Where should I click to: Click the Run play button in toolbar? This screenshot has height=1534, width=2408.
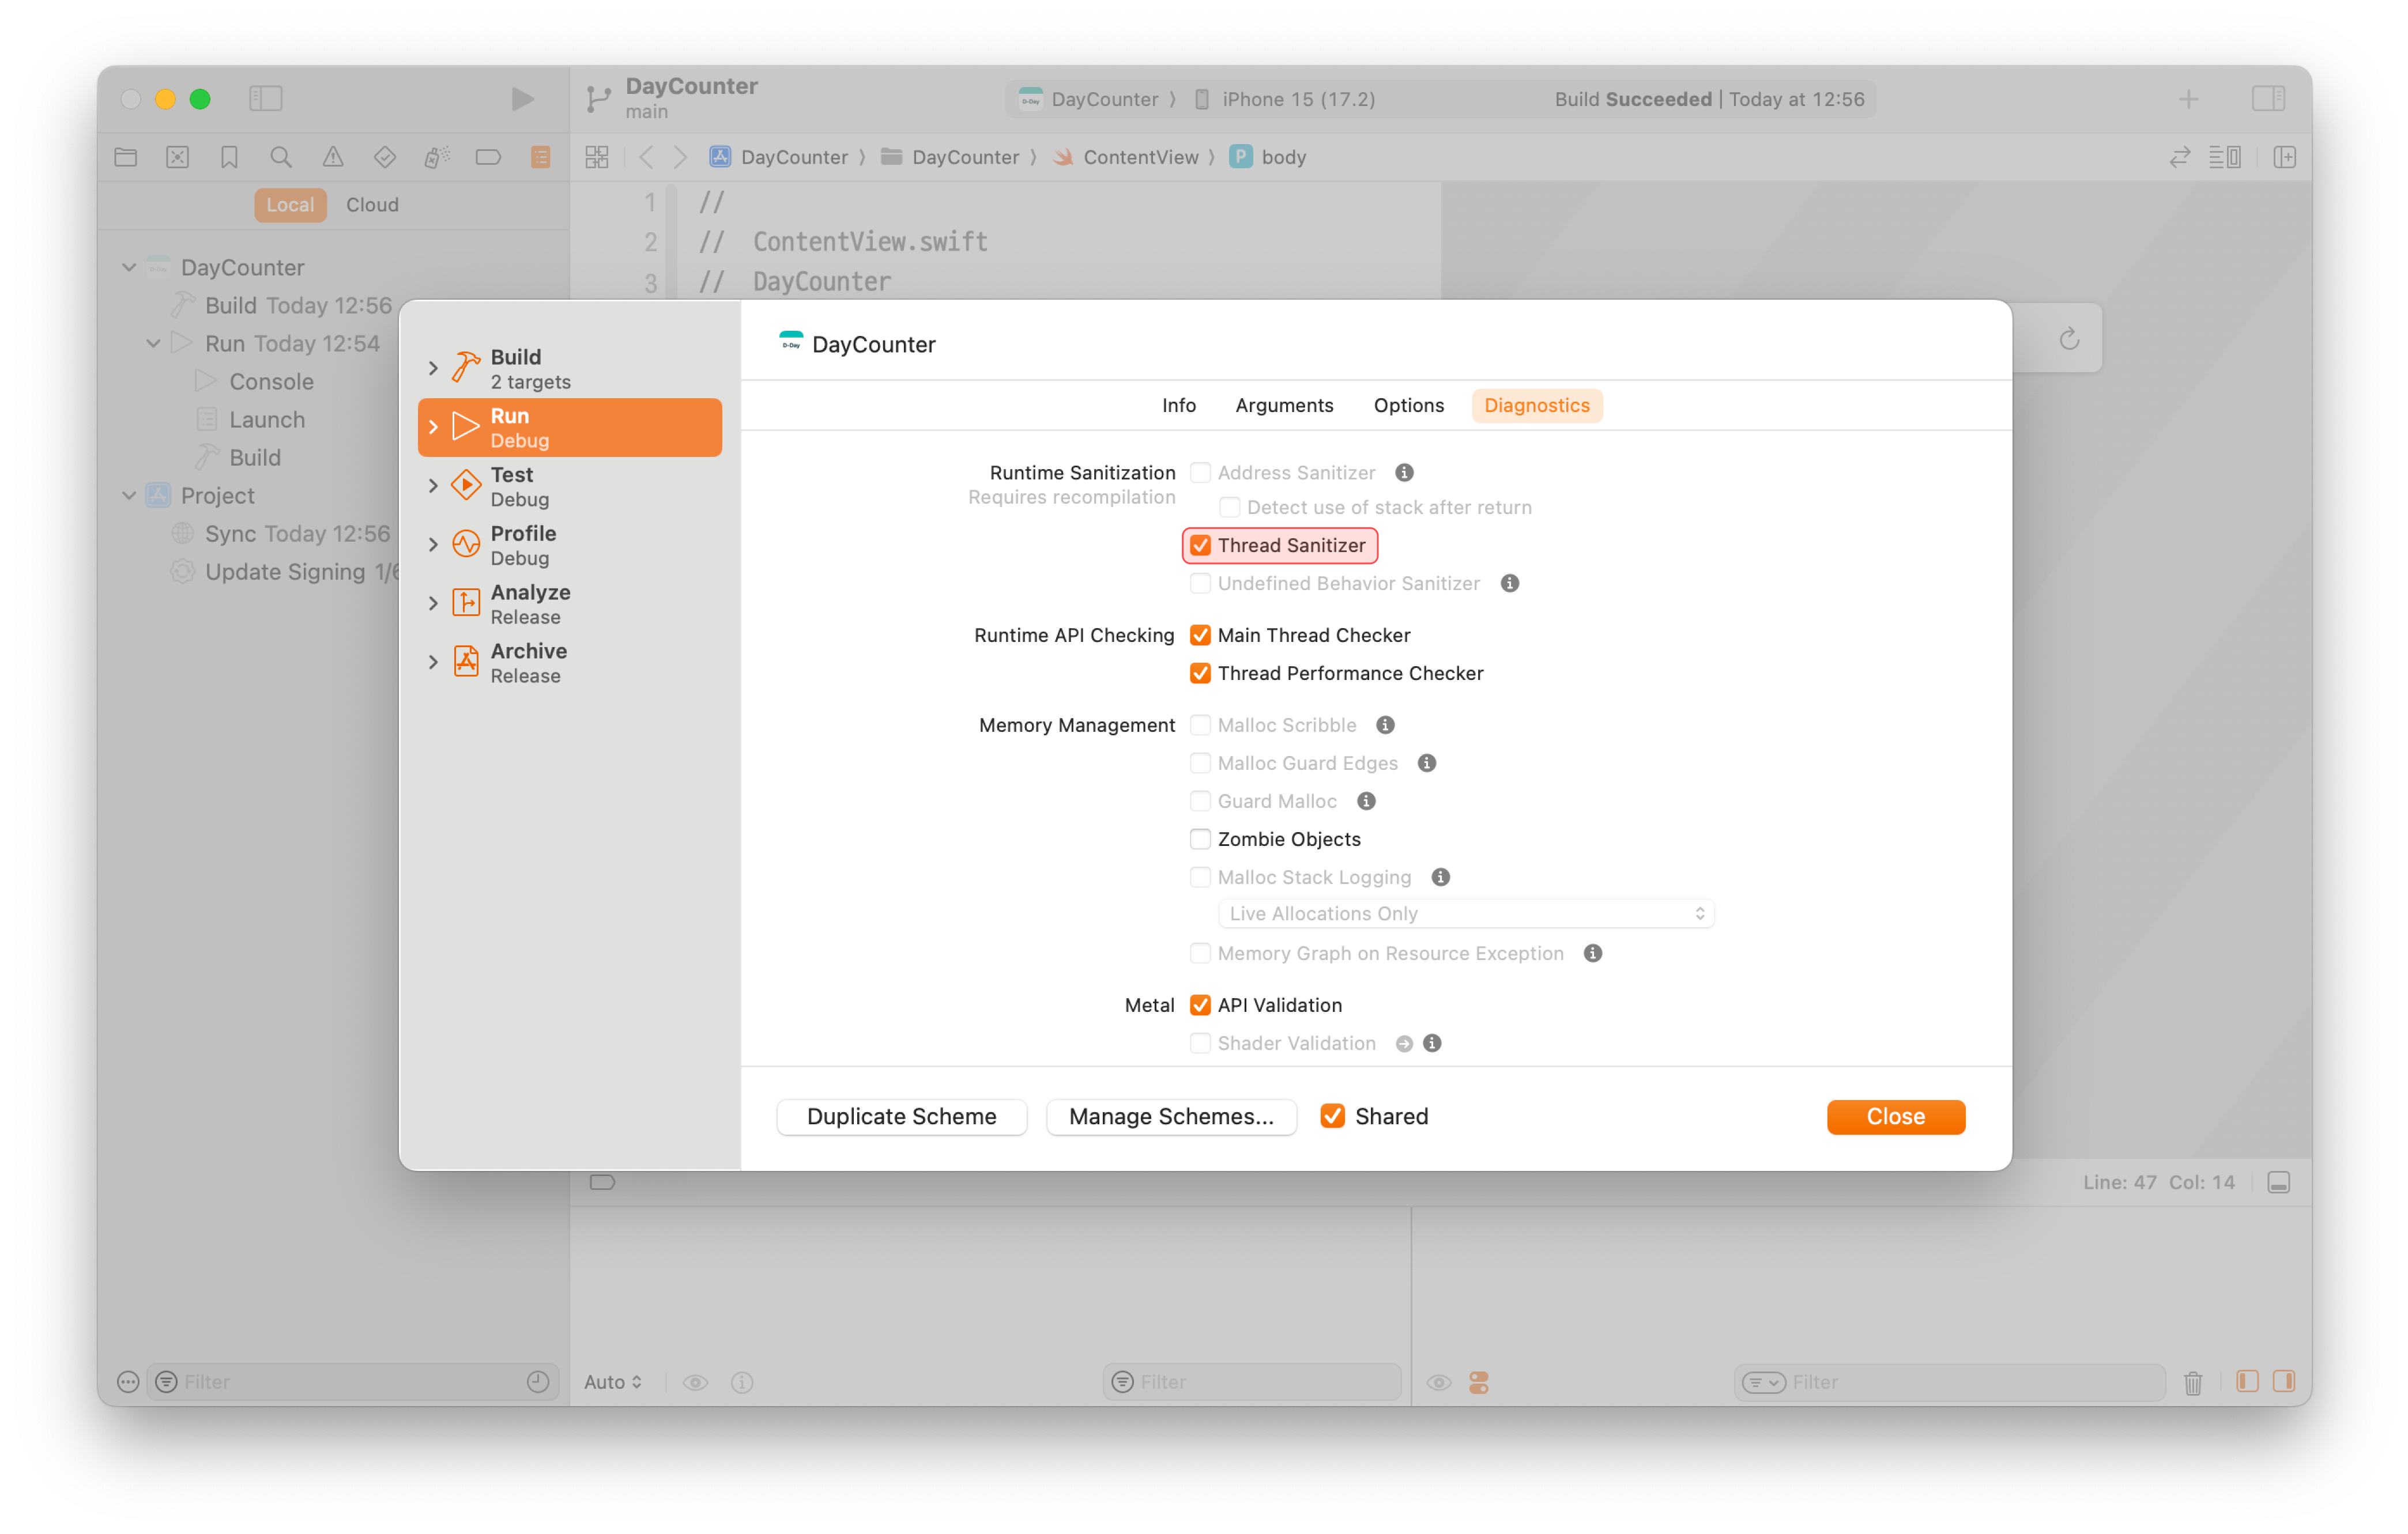pyautogui.click(x=522, y=99)
